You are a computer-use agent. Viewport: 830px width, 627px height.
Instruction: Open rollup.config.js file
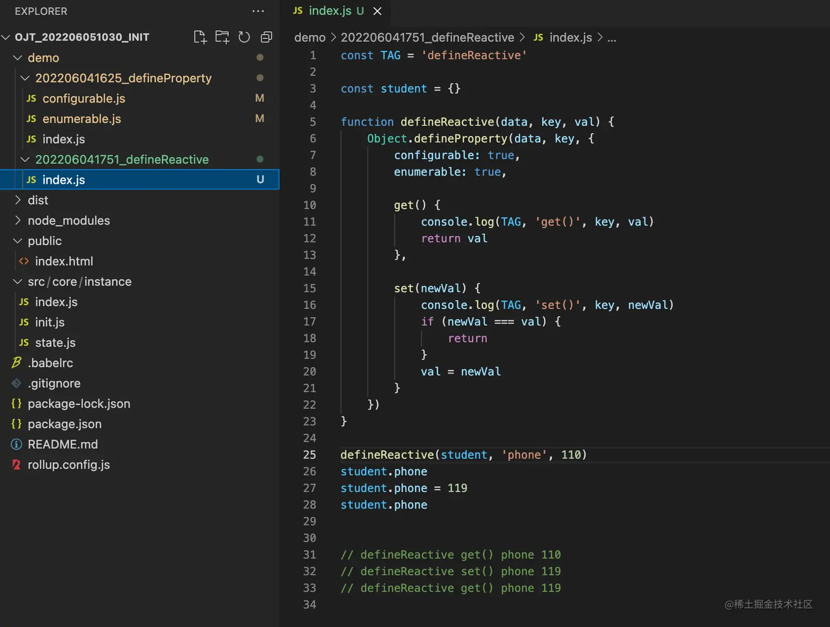tap(69, 464)
